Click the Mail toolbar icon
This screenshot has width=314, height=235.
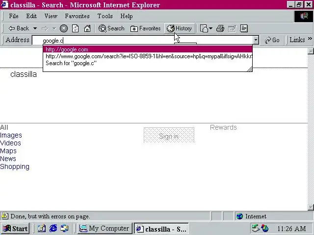[x=204, y=28]
